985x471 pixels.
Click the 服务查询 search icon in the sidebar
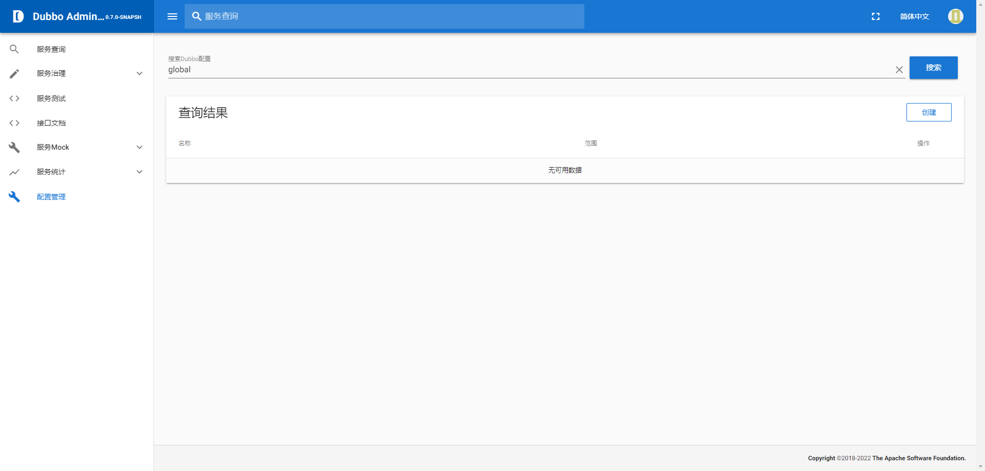point(14,49)
